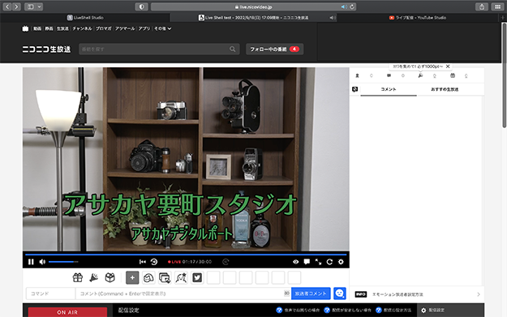Focus the コメント comment input field
Image resolution: width=507 pixels, height=317 pixels.
(x=183, y=293)
